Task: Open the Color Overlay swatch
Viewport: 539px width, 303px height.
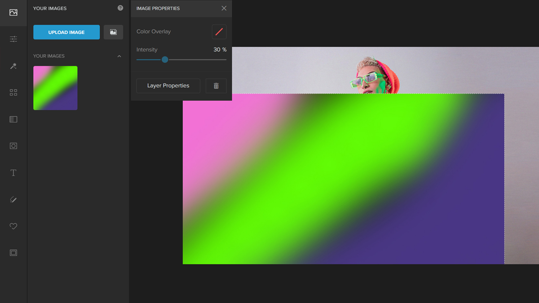Action: coord(219,32)
